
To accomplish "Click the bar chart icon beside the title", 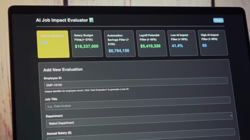I will pyautogui.click(x=91, y=20).
